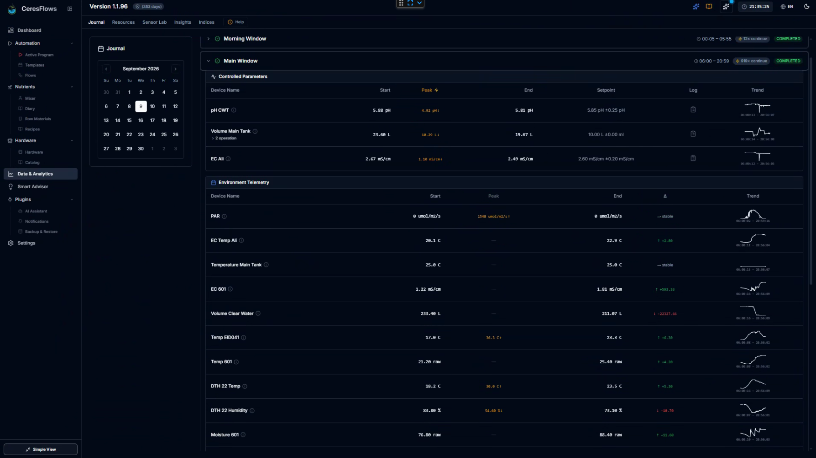
Task: Click the info icon beside EC Temp All
Action: click(241, 241)
